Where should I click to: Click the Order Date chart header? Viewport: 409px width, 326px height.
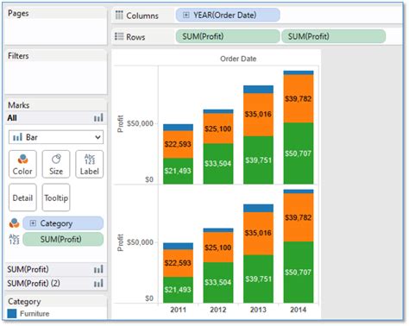point(238,59)
